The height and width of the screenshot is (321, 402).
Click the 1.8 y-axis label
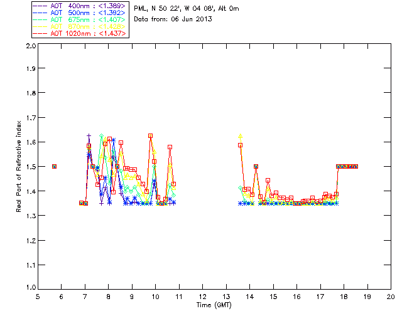pyautogui.click(x=31, y=93)
